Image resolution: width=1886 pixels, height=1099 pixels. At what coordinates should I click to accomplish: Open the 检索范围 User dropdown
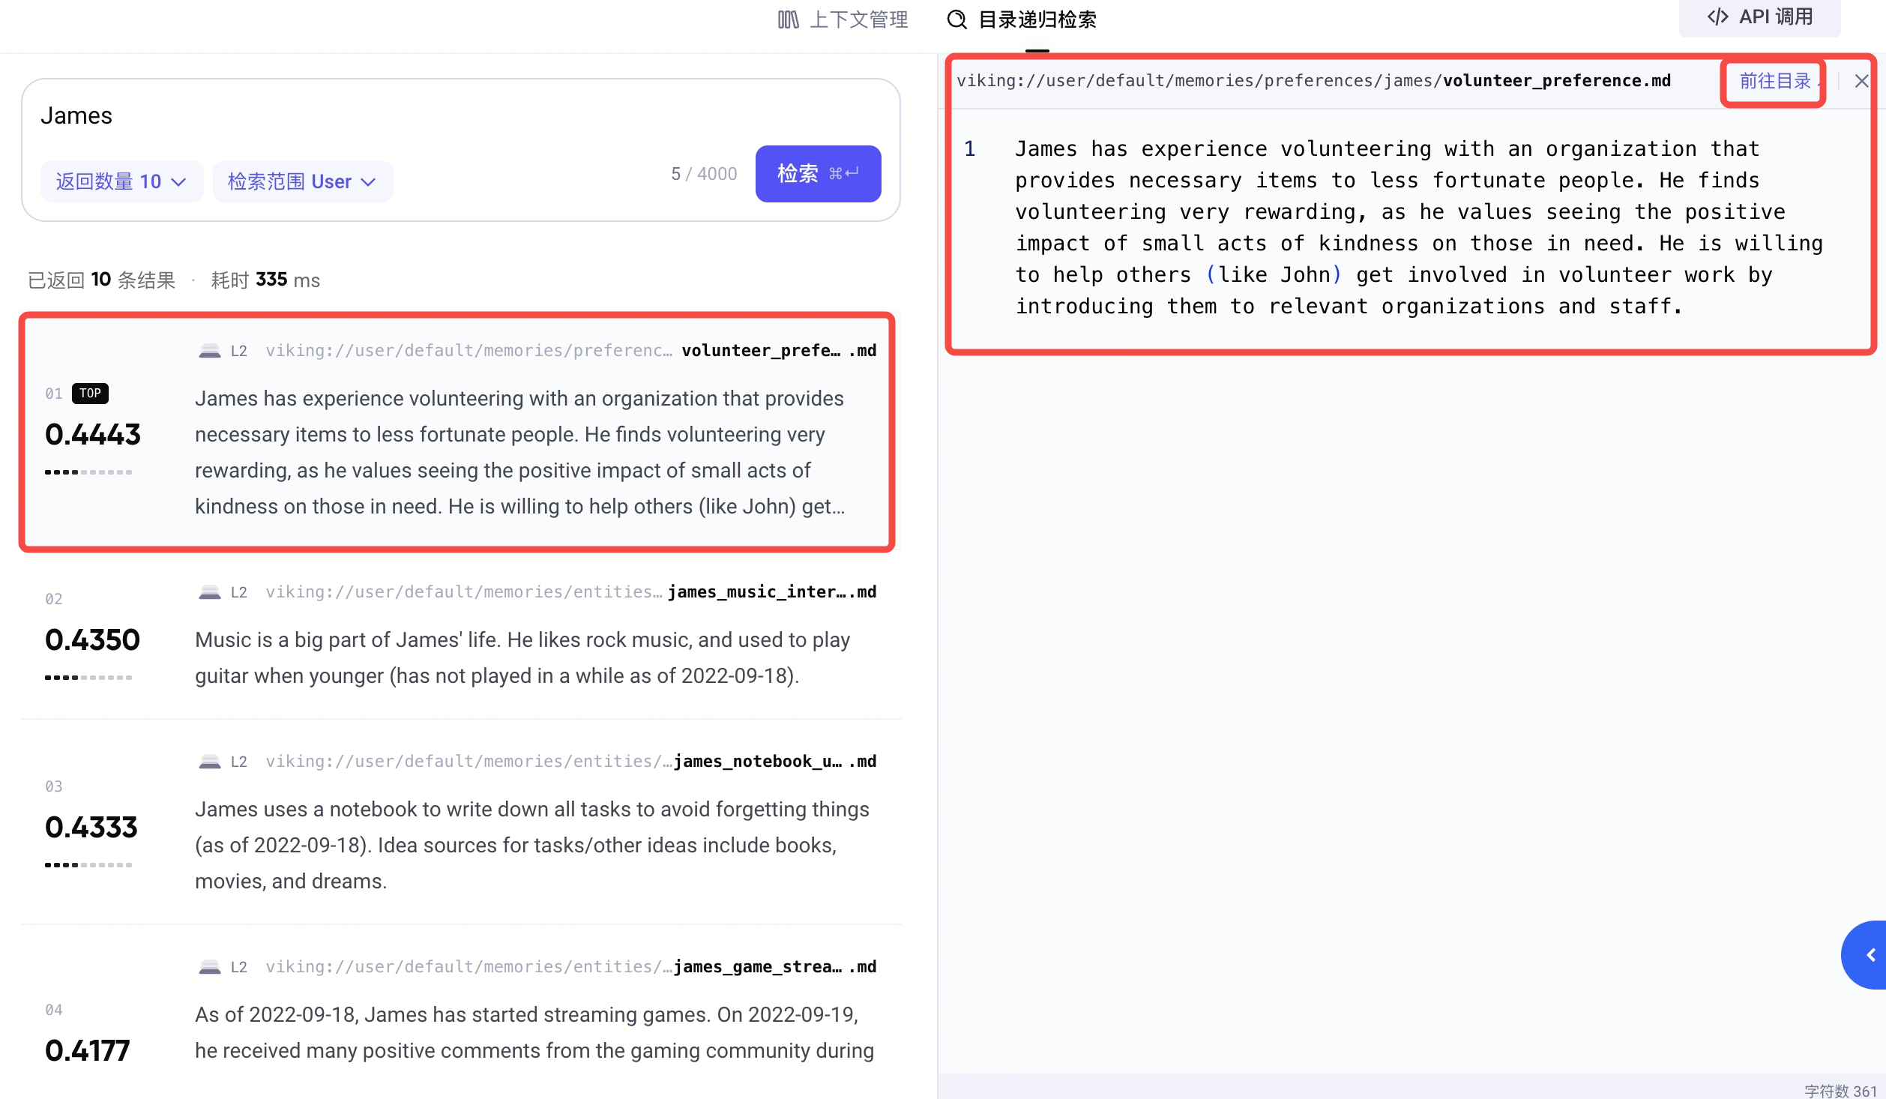click(x=302, y=181)
